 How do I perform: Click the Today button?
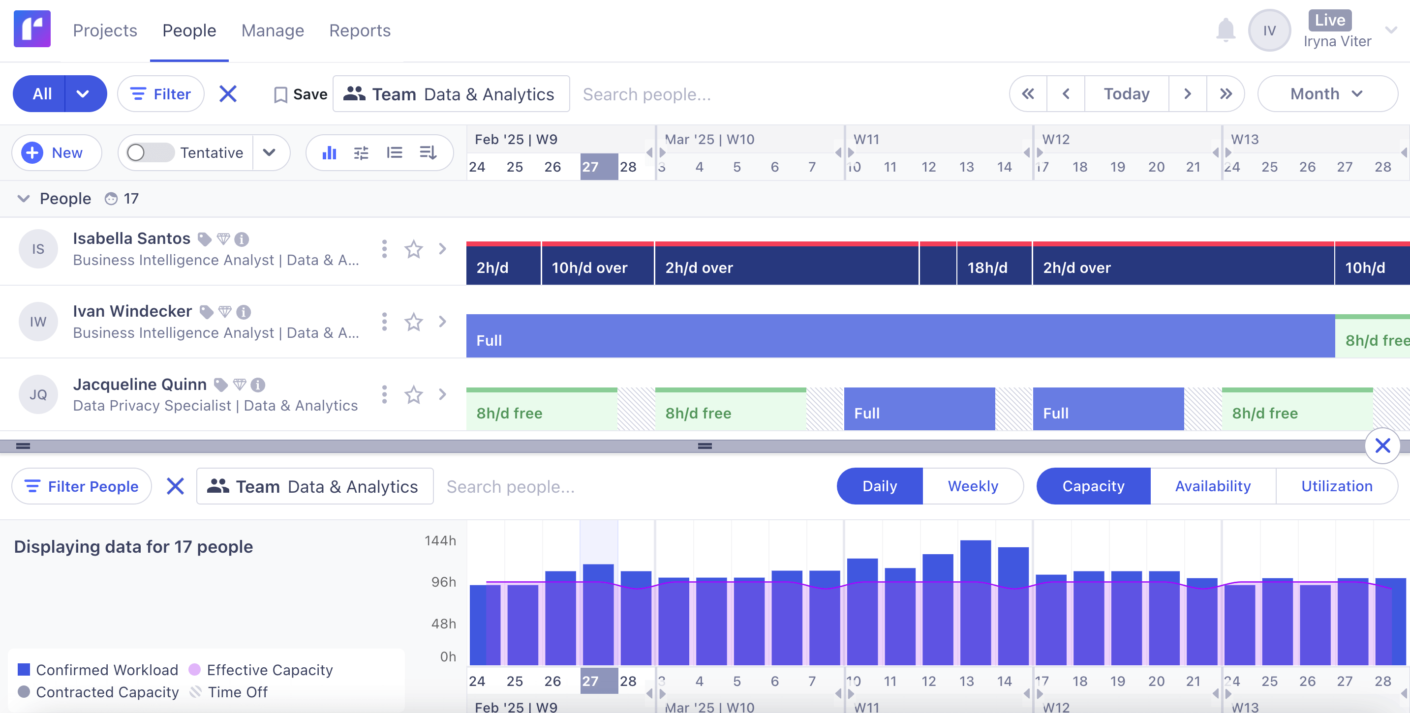(1126, 94)
